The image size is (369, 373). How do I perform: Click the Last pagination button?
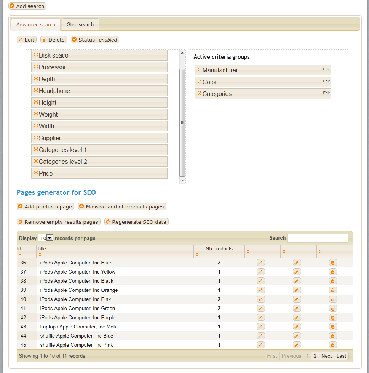click(341, 356)
